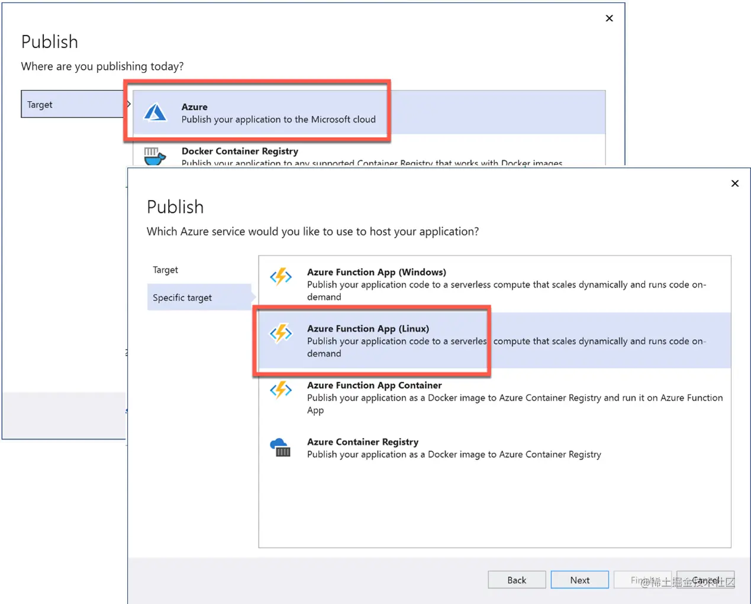Image resolution: width=751 pixels, height=604 pixels.
Task: Click the Azure Function App Container icon
Action: tap(281, 390)
